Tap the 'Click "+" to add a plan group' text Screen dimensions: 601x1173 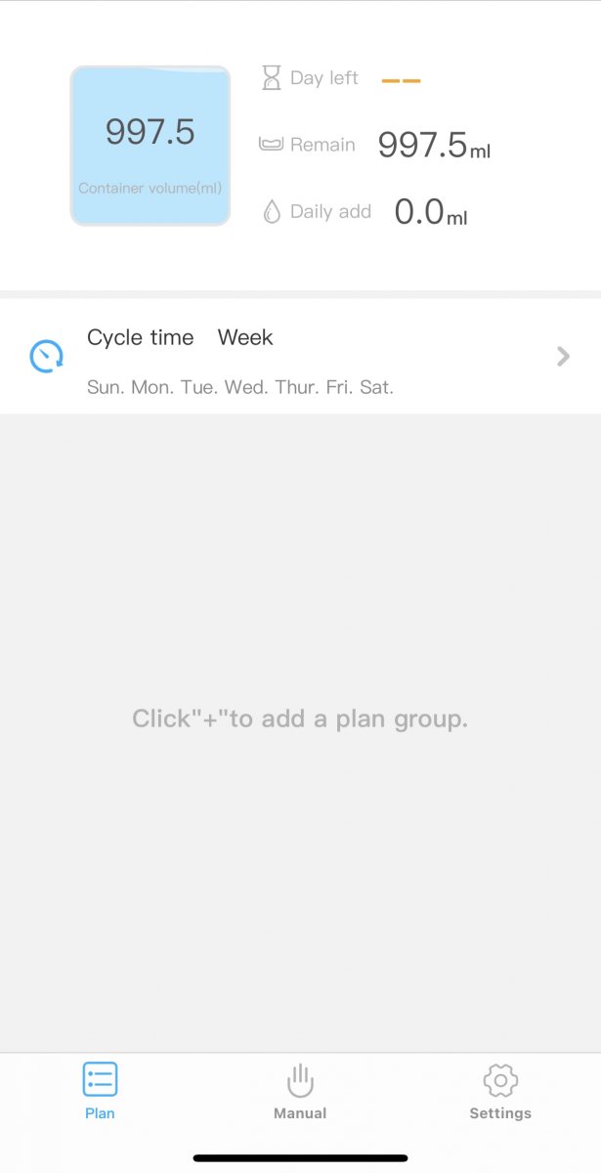pyautogui.click(x=300, y=719)
